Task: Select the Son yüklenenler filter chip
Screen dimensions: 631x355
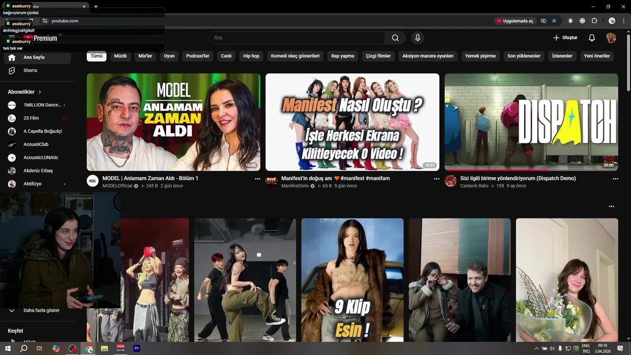Action: (x=524, y=56)
